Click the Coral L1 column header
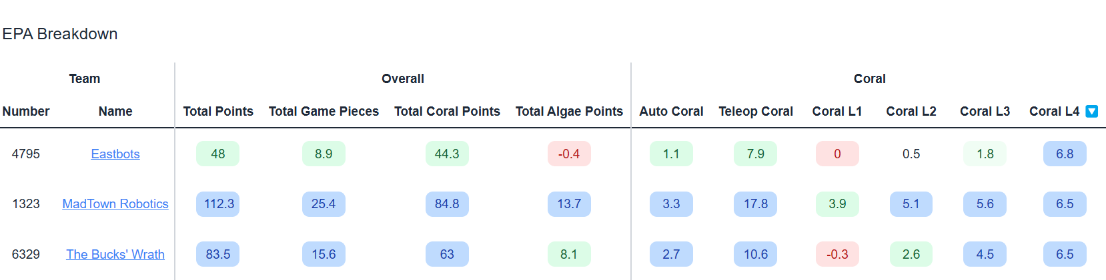 (x=837, y=111)
